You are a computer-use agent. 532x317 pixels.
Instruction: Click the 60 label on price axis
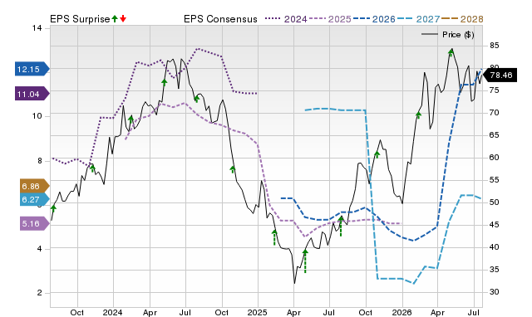(494, 157)
